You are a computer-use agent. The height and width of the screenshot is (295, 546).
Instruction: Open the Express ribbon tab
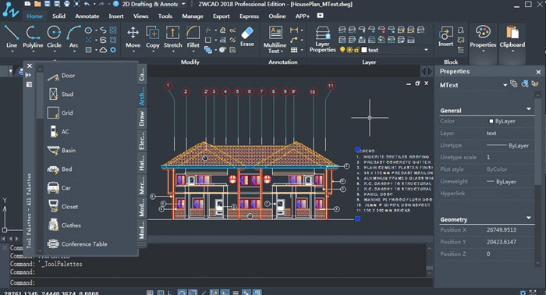tap(249, 16)
